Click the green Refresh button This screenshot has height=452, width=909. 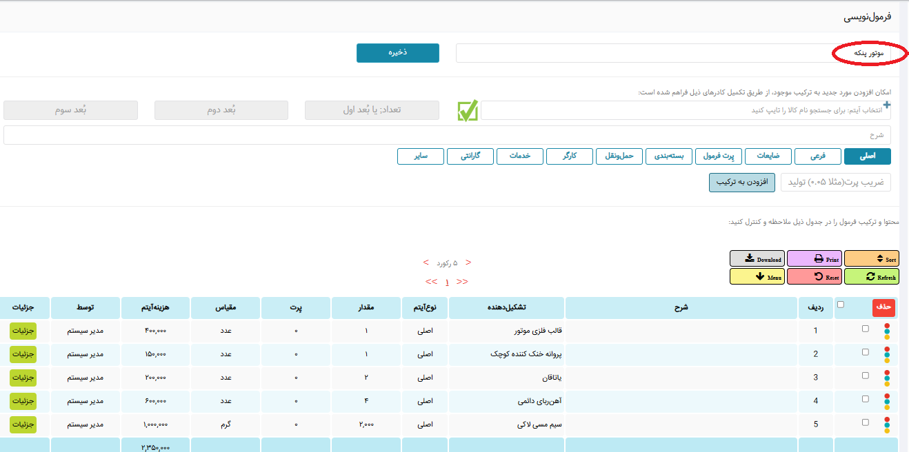coord(872,276)
